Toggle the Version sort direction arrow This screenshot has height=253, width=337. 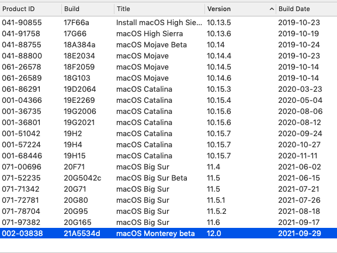(x=272, y=9)
